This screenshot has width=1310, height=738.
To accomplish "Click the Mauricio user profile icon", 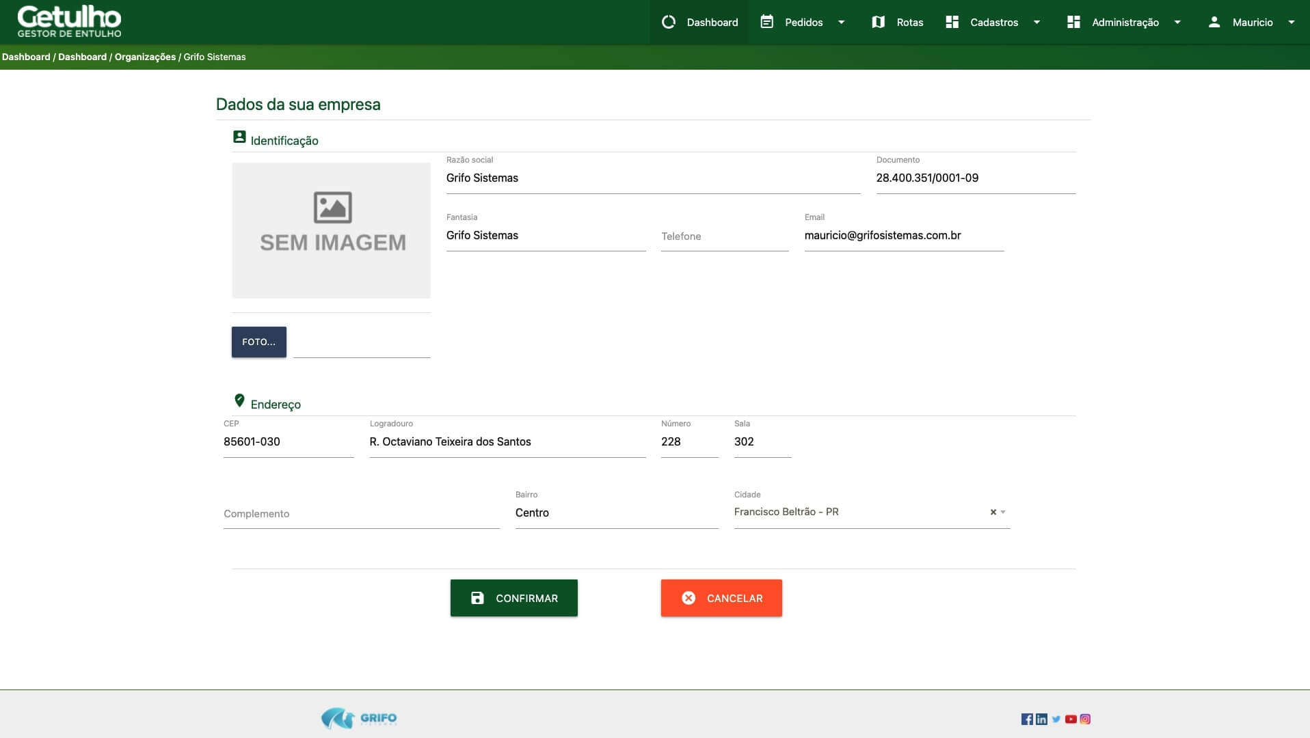I will click(1214, 22).
